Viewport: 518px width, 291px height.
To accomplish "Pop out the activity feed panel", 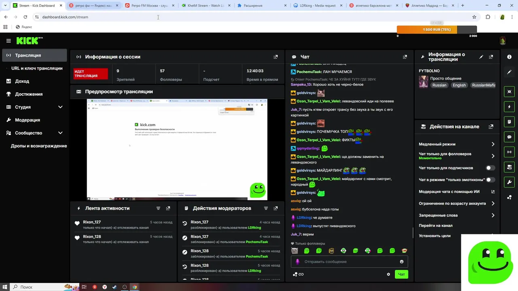I will pos(168,208).
